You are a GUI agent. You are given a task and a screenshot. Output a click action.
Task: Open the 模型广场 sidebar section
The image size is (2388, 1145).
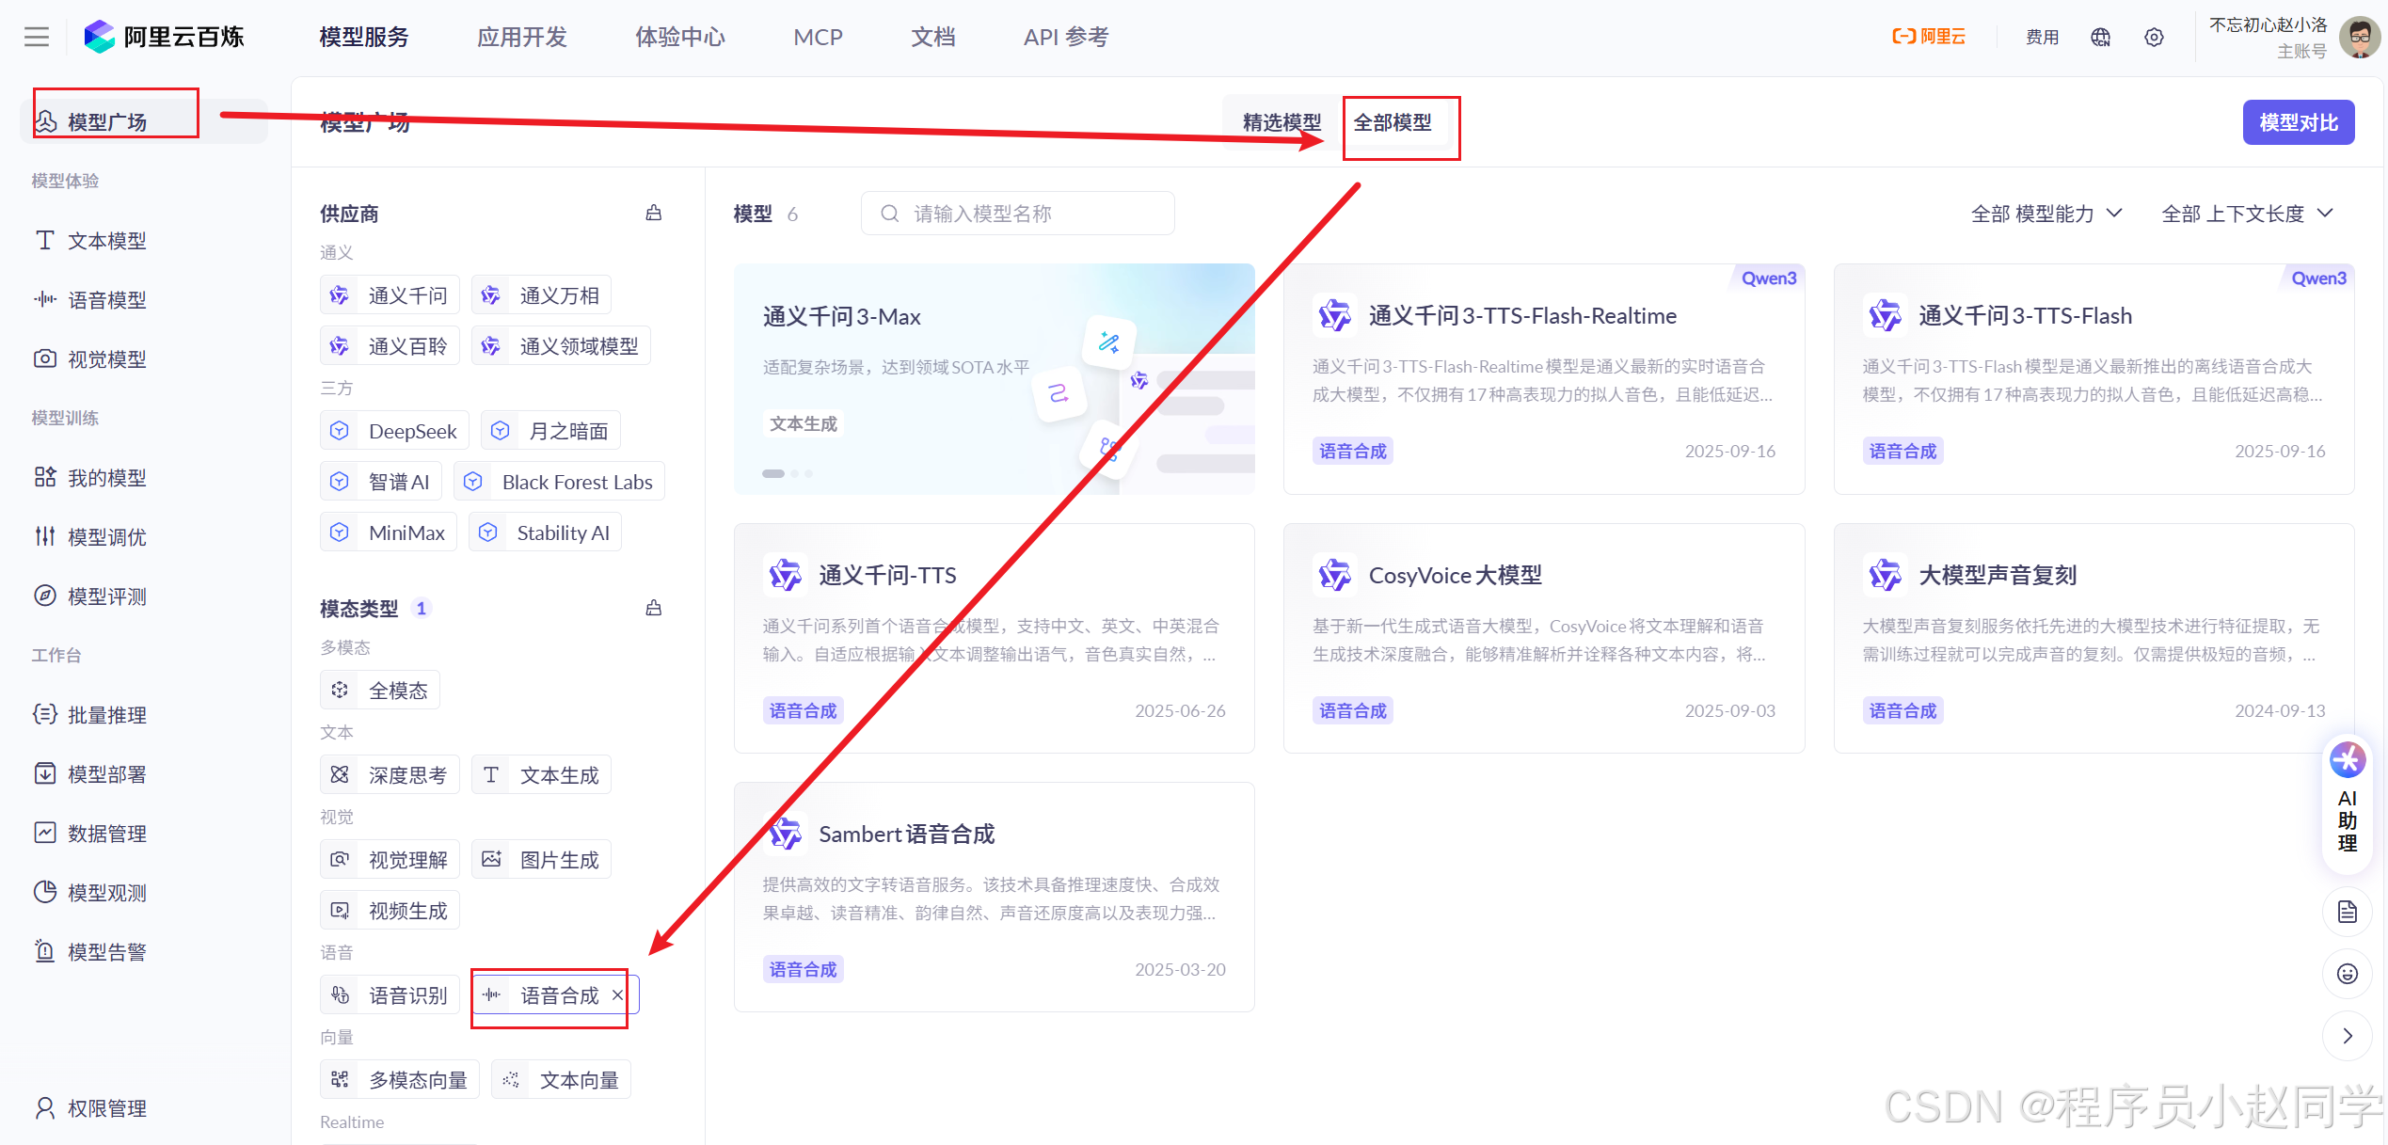(x=105, y=119)
